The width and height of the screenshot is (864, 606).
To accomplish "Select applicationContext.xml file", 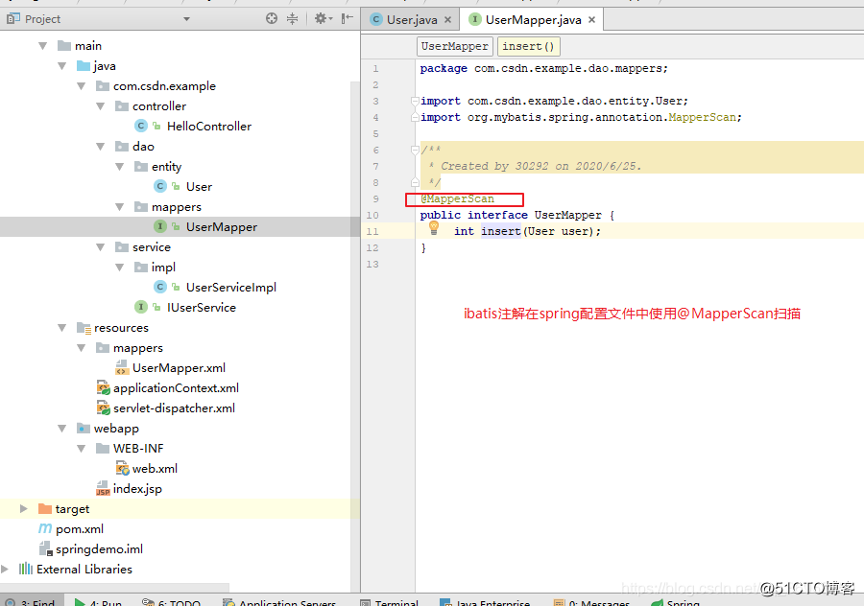I will [176, 388].
